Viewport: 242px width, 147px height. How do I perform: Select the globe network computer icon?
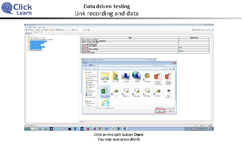[x=136, y=76]
